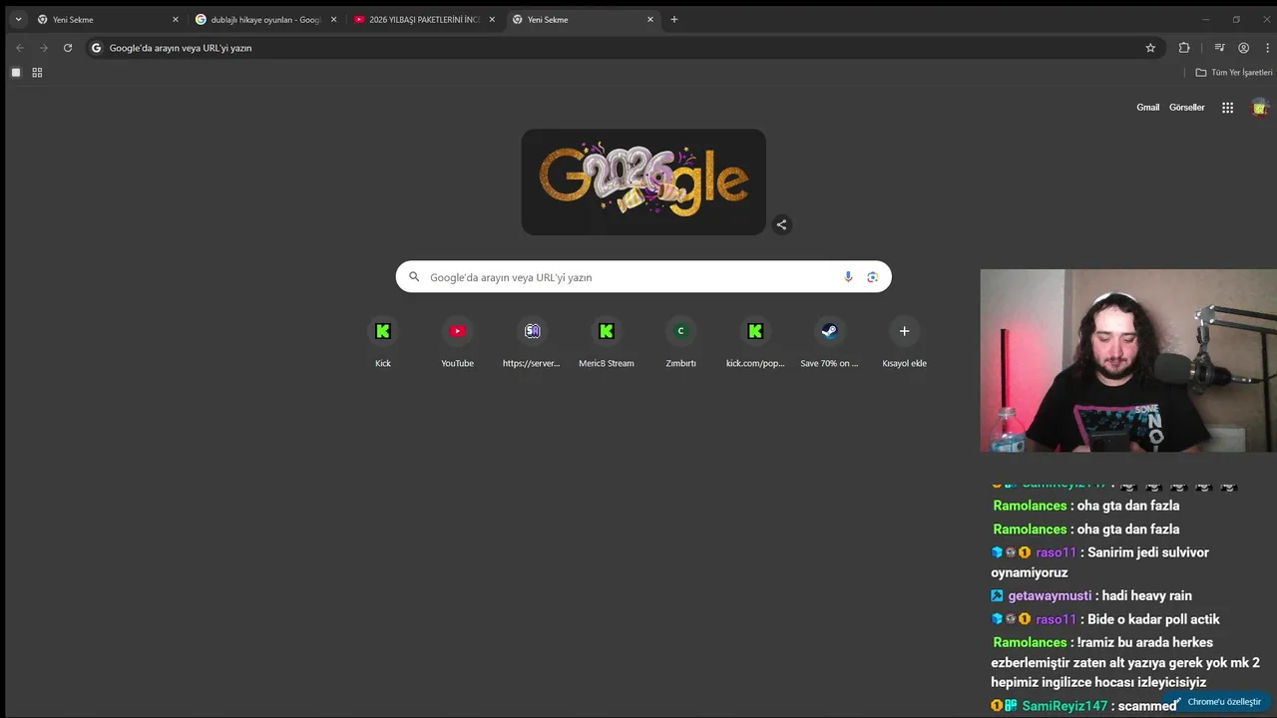Open the media controls icon in toolbar

(1219, 48)
